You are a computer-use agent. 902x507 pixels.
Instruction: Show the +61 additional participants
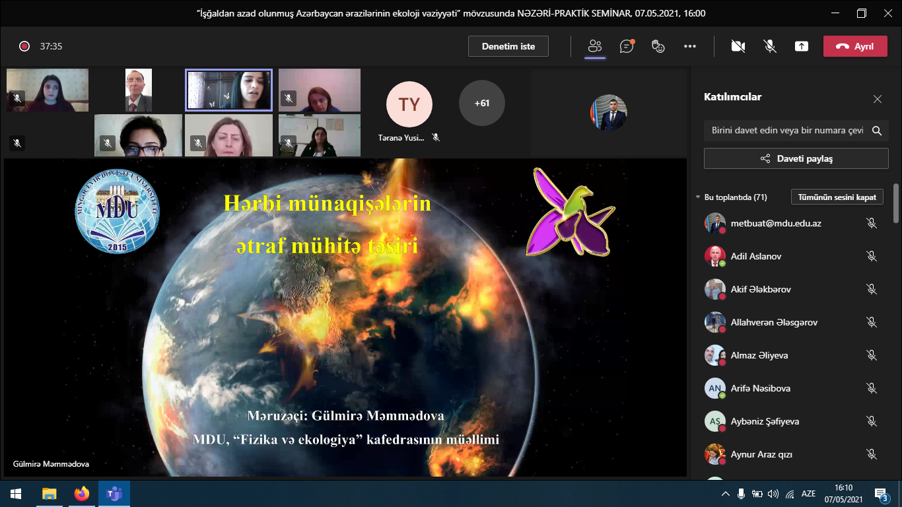click(481, 103)
